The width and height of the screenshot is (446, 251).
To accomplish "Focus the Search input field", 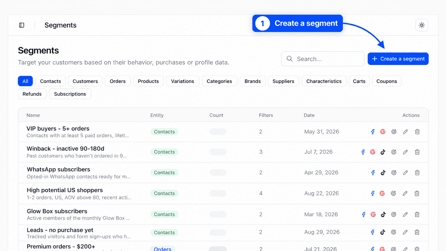I will click(322, 59).
